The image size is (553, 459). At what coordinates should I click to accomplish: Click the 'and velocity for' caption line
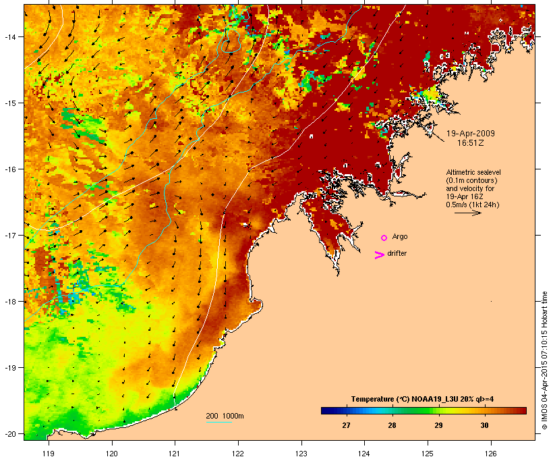[x=470, y=188]
